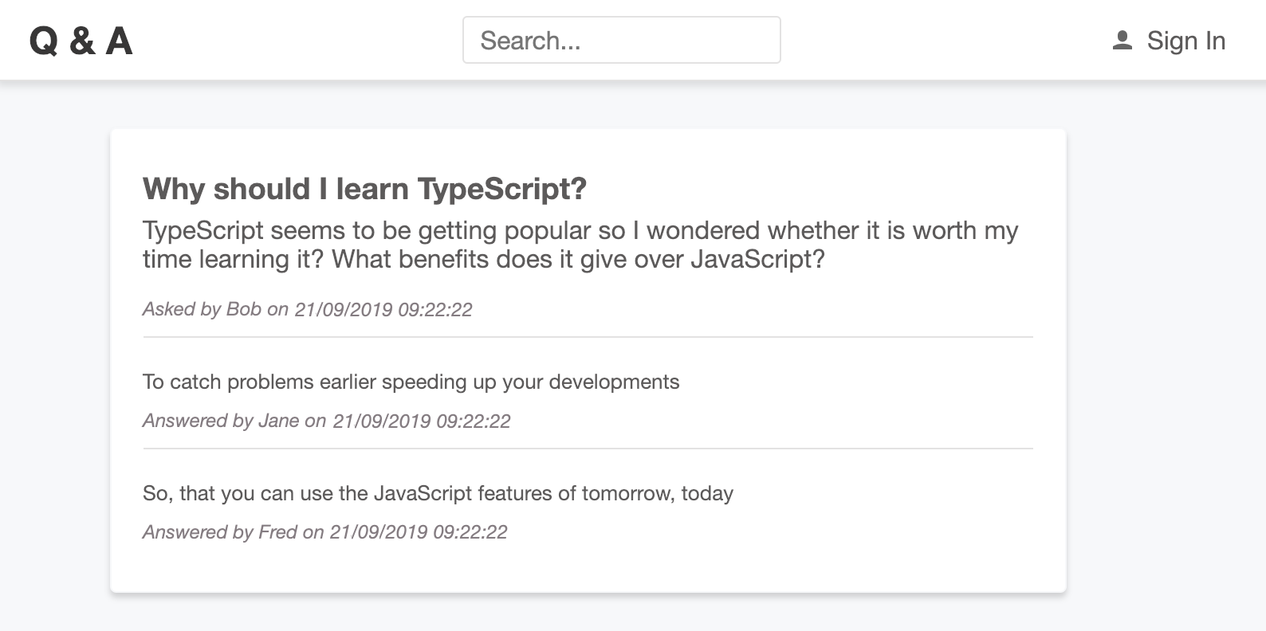Click the timestamp on Bob's question
The width and height of the screenshot is (1266, 631).
(383, 309)
